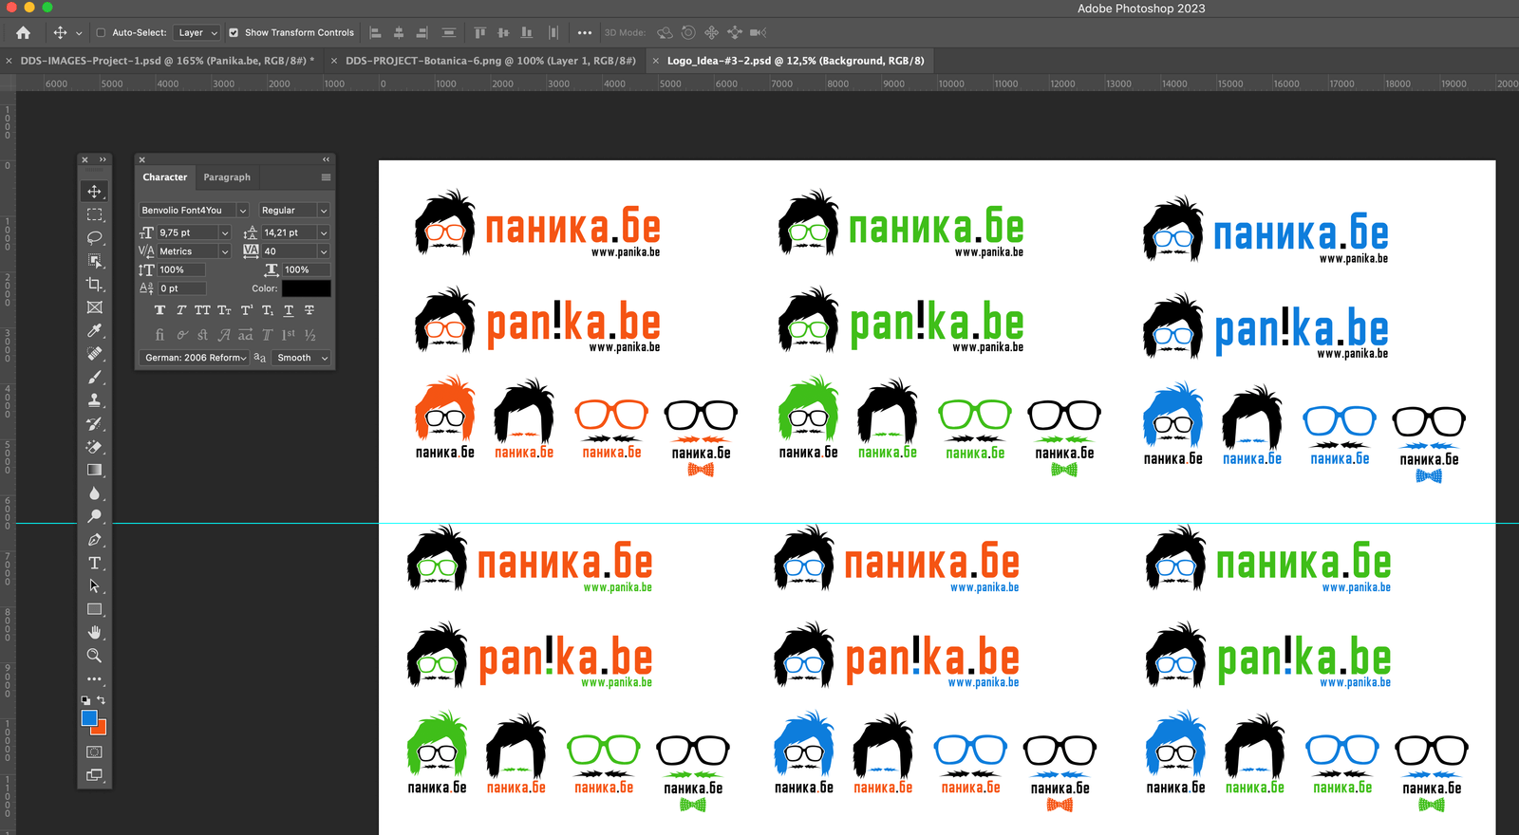Switch to DDS-PROJECT-Botanica-6.png document tab
This screenshot has height=835, width=1519.
pos(490,61)
